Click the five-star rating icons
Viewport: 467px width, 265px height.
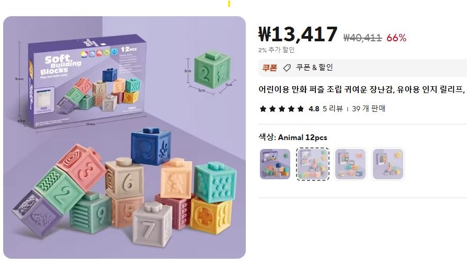(281, 109)
